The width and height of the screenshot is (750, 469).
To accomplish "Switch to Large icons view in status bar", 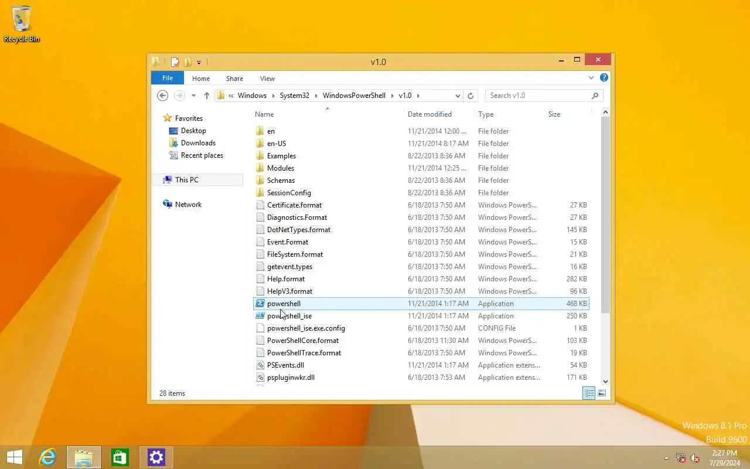I will point(602,393).
